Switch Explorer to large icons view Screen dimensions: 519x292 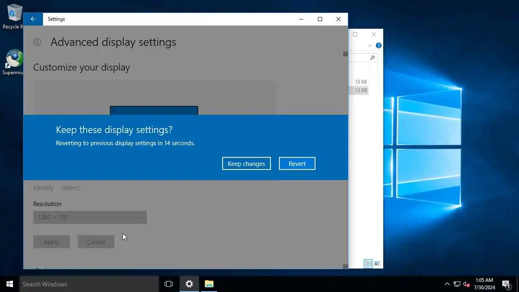tap(377, 264)
